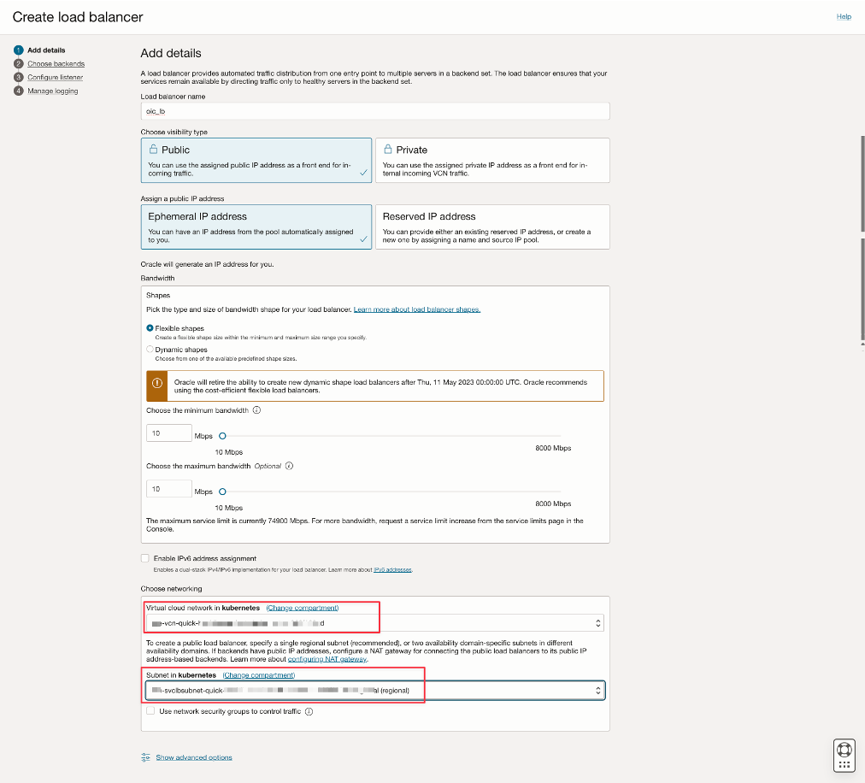The image size is (865, 783).
Task: Click Change compartment beside Subnet in kubernetes
Action: coord(258,674)
